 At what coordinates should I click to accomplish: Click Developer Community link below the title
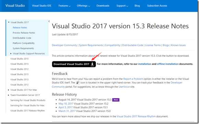tap(65, 45)
